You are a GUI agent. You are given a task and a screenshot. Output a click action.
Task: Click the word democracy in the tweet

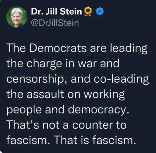(x=98, y=110)
